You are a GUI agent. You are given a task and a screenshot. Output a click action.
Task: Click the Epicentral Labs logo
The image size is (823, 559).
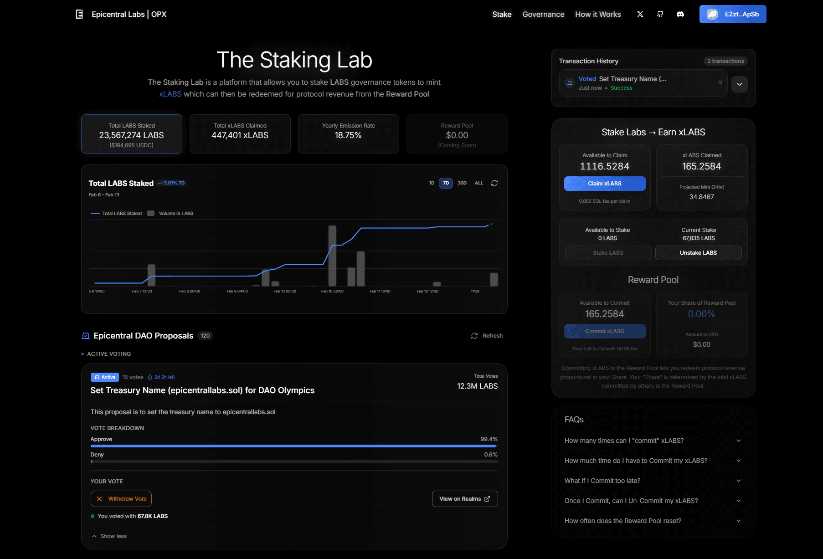(x=79, y=14)
